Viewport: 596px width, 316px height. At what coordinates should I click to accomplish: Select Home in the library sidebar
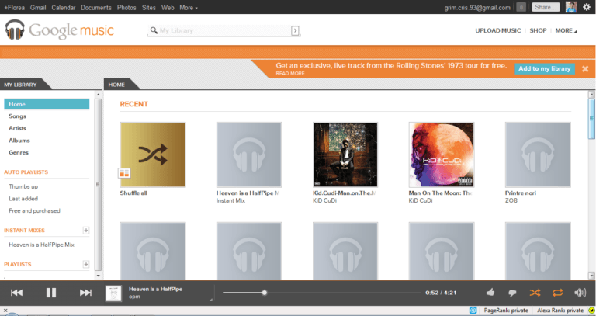[x=47, y=104]
